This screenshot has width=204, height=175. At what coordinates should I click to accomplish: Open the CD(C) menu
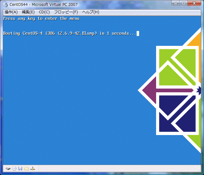pyautogui.click(x=44, y=12)
